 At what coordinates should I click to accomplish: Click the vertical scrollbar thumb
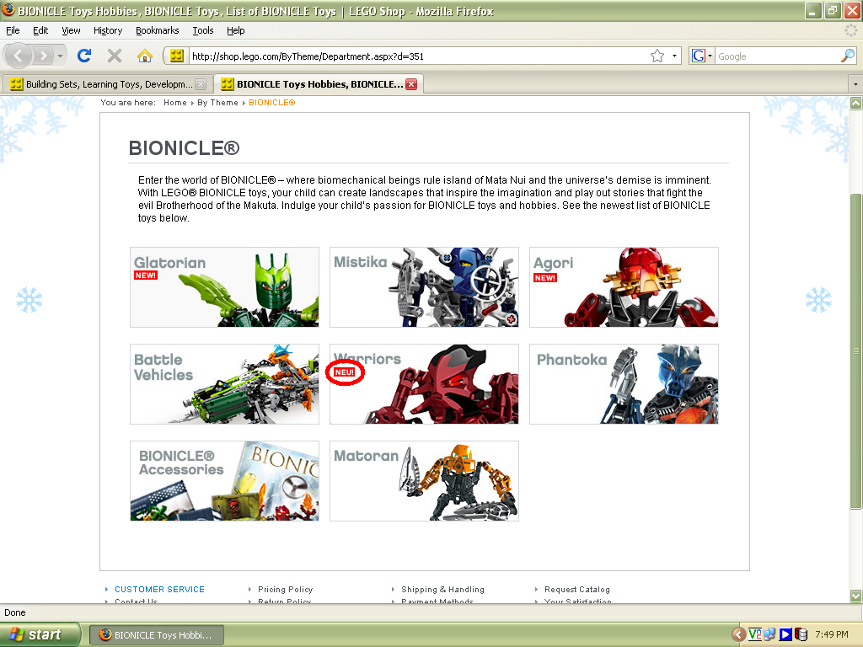[x=856, y=351]
